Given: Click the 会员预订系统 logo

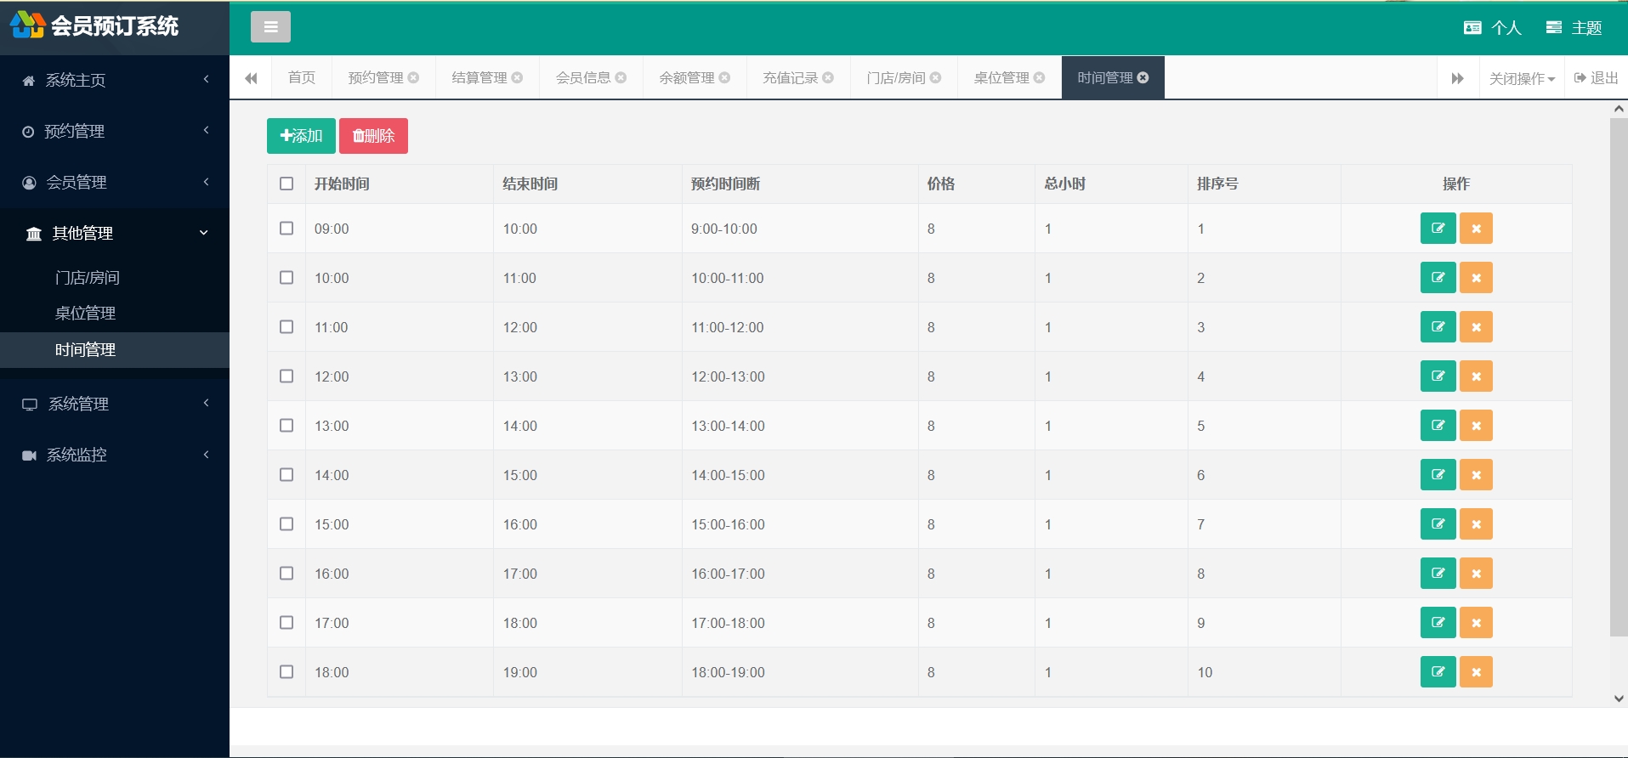Looking at the screenshot, I should [95, 25].
